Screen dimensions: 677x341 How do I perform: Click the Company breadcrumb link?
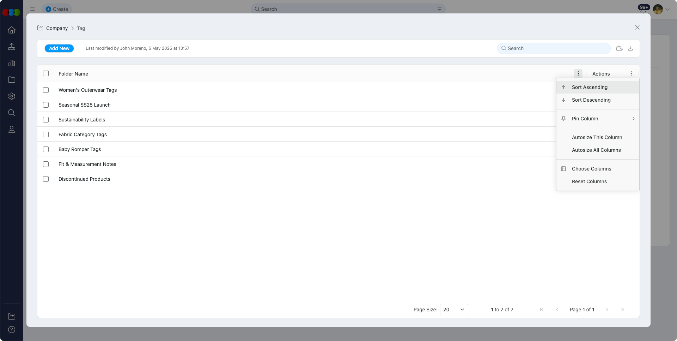point(57,28)
